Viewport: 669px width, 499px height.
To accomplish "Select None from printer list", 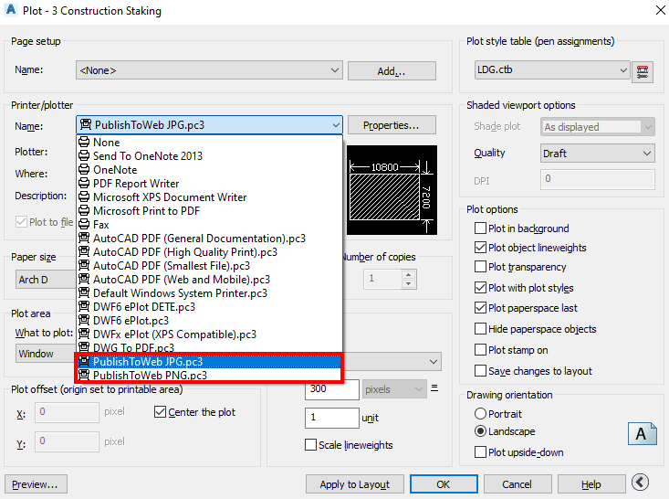I will pos(210,143).
